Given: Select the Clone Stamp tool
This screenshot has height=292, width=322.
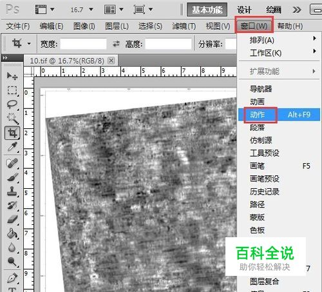Looking at the screenshot, I should pyautogui.click(x=12, y=191).
